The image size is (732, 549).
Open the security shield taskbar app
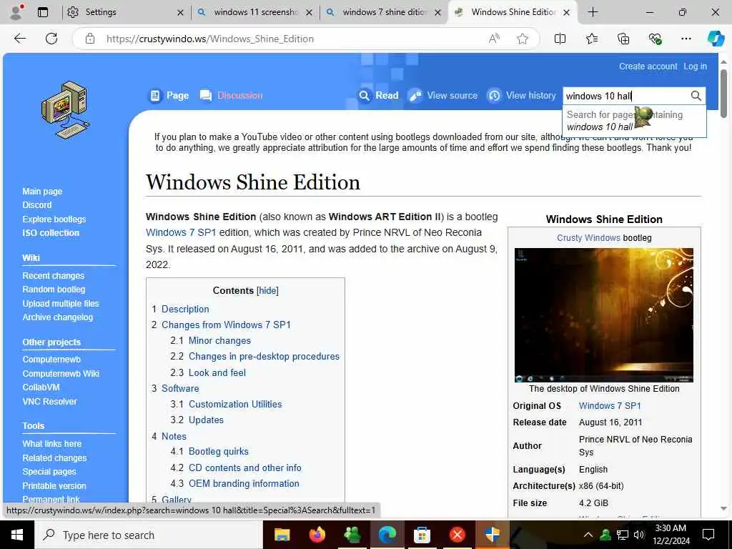(x=492, y=535)
